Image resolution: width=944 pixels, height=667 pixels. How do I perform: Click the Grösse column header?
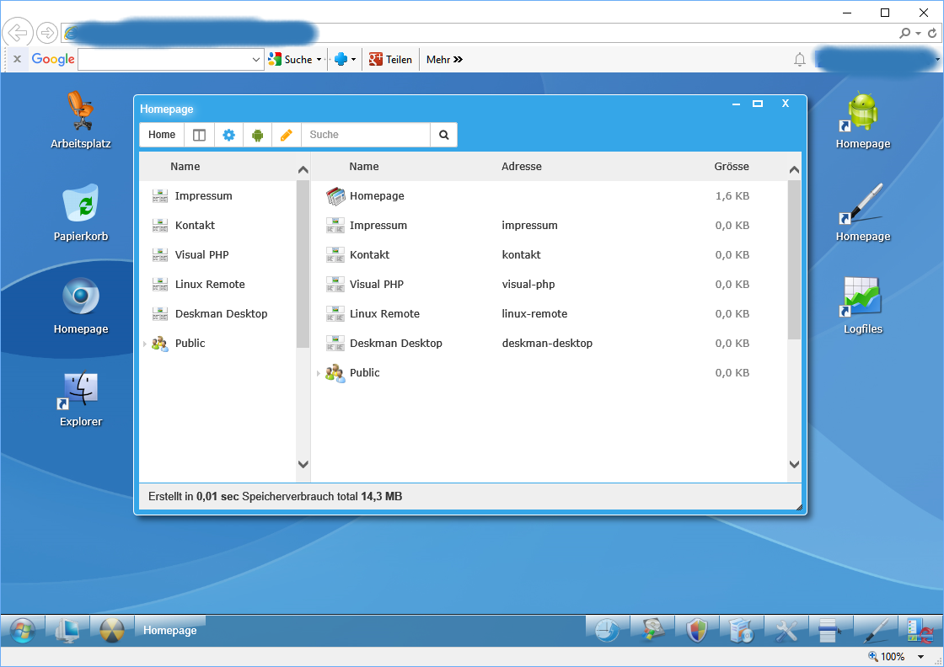point(732,167)
